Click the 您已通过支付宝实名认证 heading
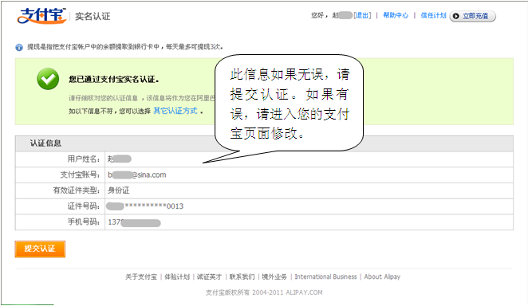 tap(114, 80)
